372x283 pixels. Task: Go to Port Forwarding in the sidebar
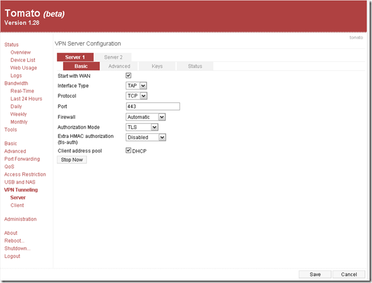tap(22, 159)
